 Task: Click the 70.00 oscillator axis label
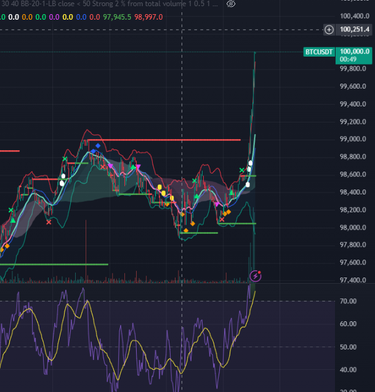coord(348,301)
